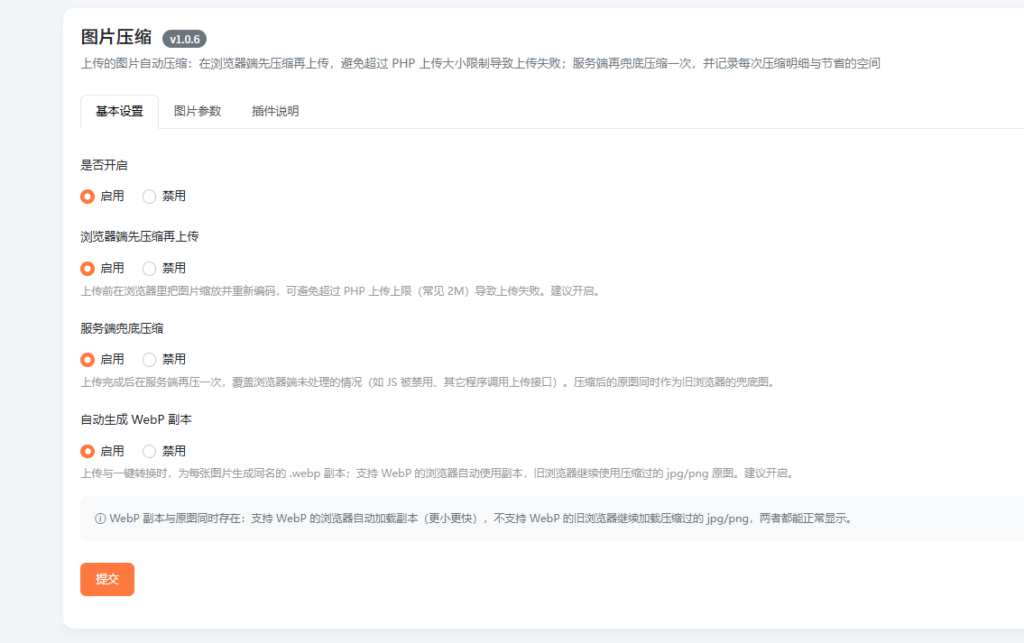Viewport: 1024px width, 643px height.
Task: Click the 服务端兜底压缩 field label
Action: (x=122, y=328)
